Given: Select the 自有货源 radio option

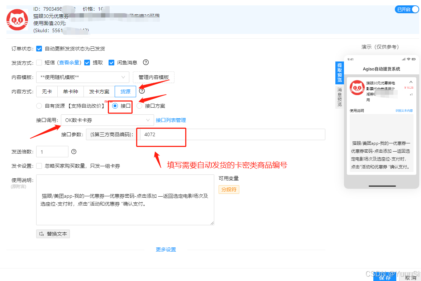Looking at the screenshot, I should [x=39, y=106].
